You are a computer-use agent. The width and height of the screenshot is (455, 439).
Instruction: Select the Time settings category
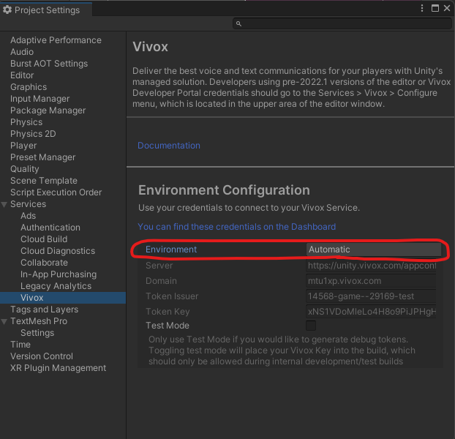click(x=20, y=345)
